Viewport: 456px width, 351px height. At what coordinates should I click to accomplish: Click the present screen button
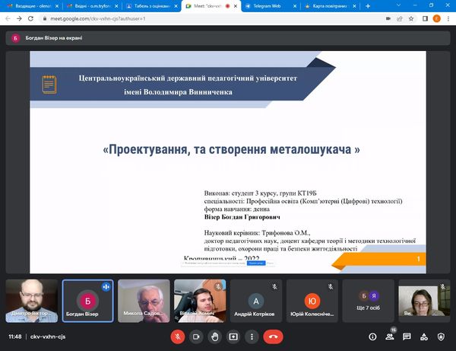(x=233, y=337)
